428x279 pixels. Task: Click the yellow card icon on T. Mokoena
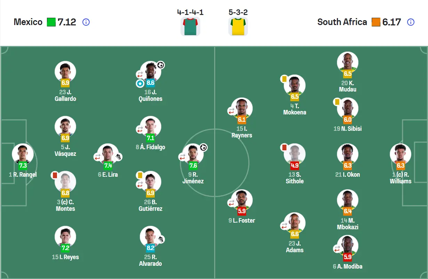pyautogui.click(x=284, y=79)
